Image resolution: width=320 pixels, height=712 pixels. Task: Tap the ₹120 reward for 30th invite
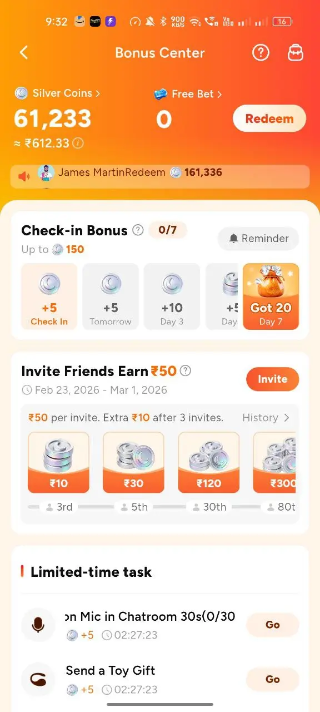209,462
